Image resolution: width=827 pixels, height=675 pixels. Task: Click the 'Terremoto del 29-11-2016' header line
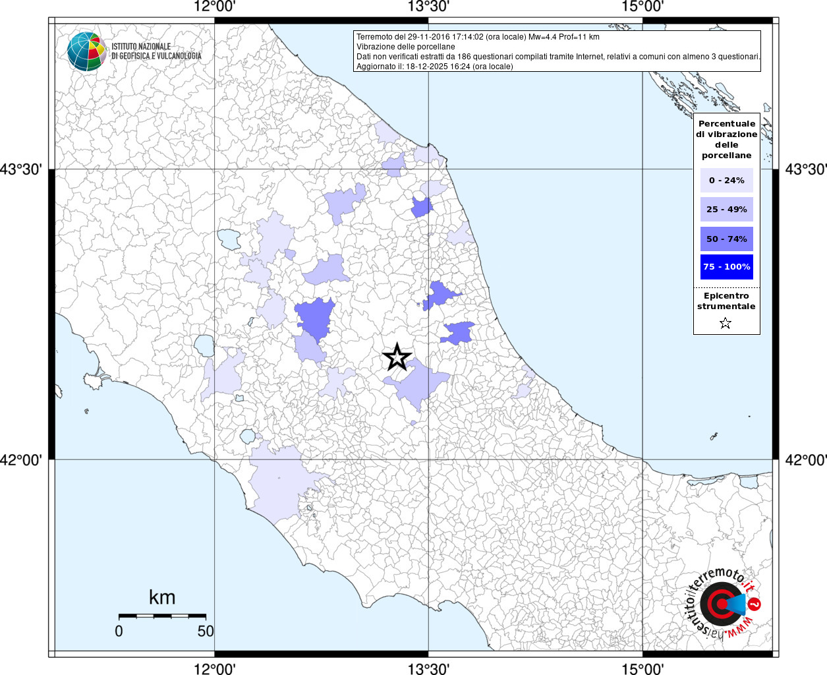(x=478, y=37)
